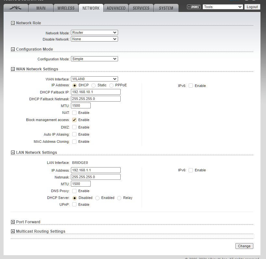Viewport: 266px width, 259px height.
Task: Click the DHCP Fallback IP field
Action: 96,92
